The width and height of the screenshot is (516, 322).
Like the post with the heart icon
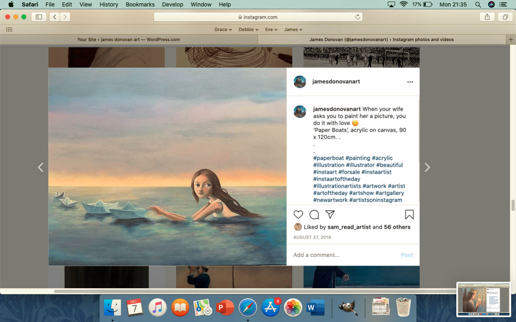(298, 215)
